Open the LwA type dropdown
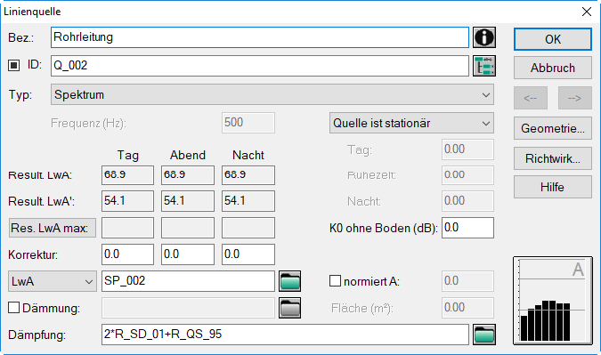The height and width of the screenshot is (355, 601). [53, 281]
